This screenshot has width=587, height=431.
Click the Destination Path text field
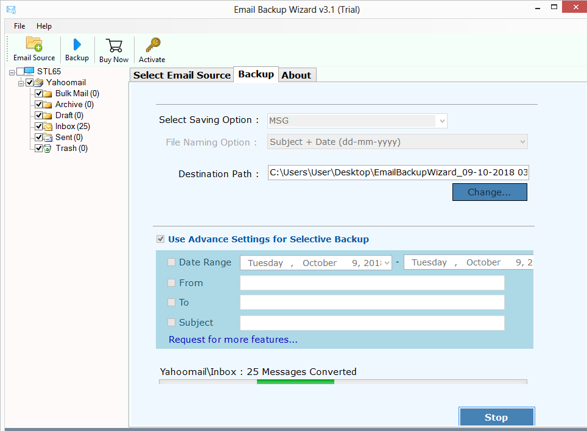[398, 172]
